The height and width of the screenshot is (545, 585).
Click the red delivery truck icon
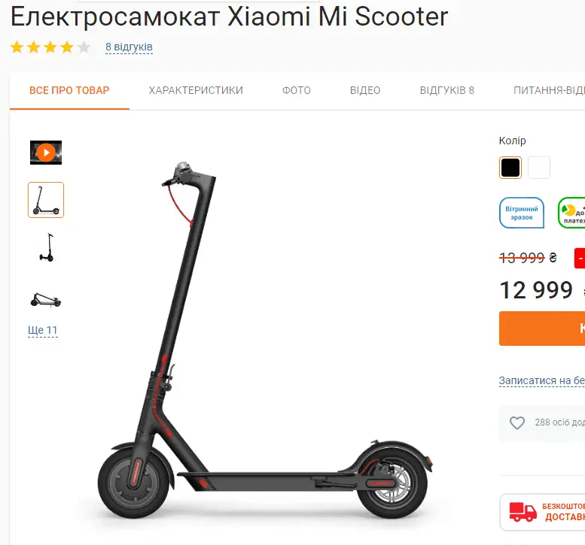click(x=523, y=512)
